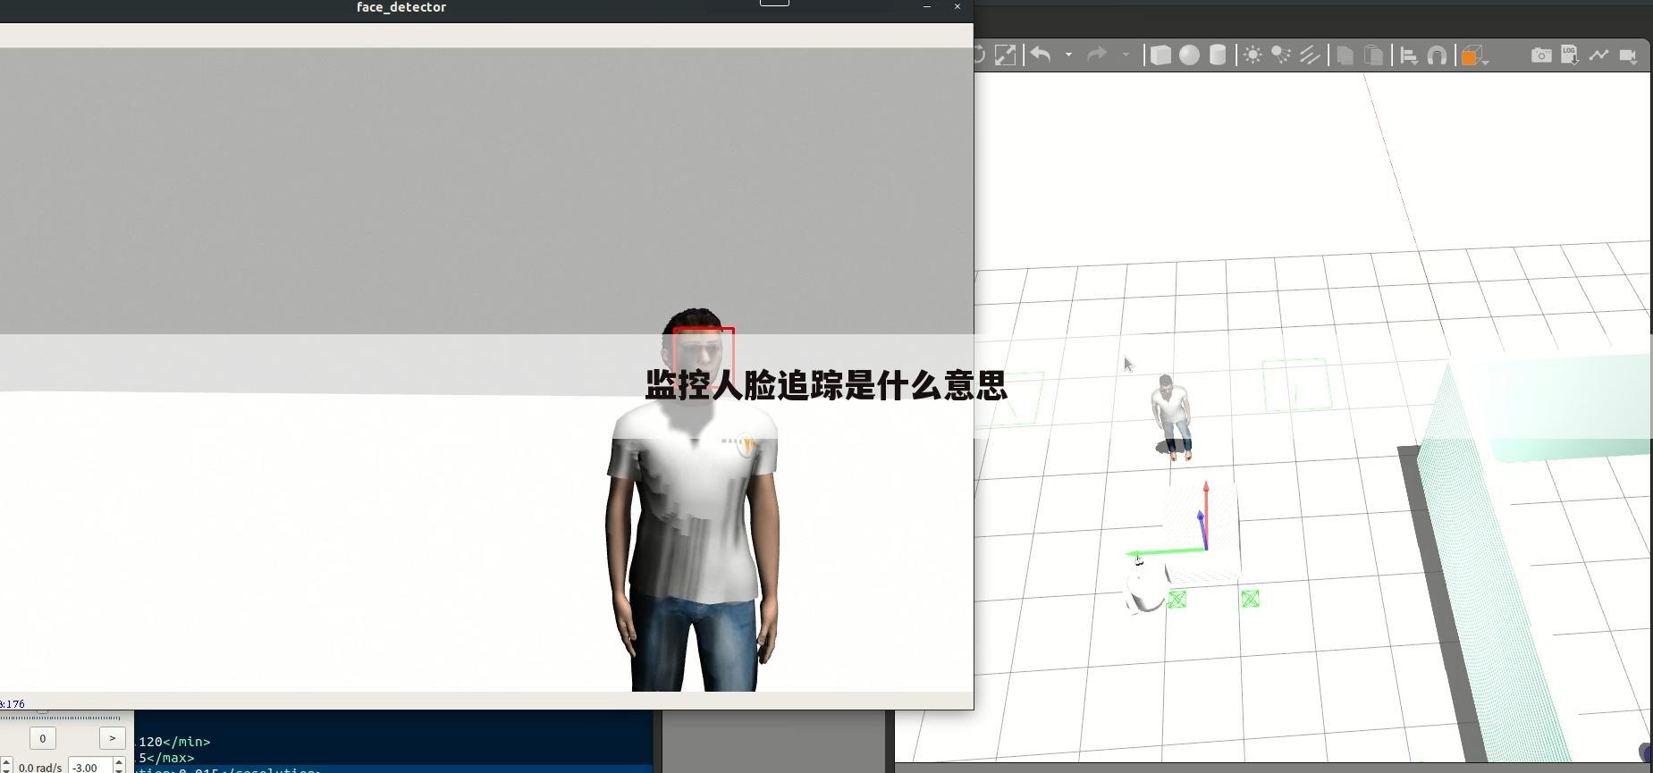Image resolution: width=1653 pixels, height=773 pixels.
Task: Select the standing person model in Gazebo scene
Action: click(x=1172, y=417)
